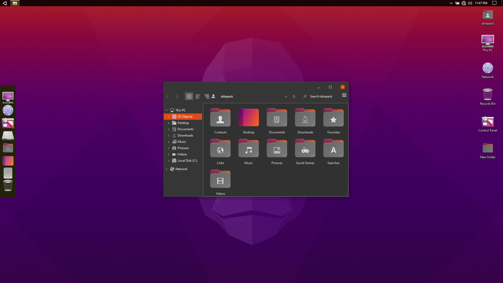
Task: Open the Favorites folder icon
Action: [333, 119]
